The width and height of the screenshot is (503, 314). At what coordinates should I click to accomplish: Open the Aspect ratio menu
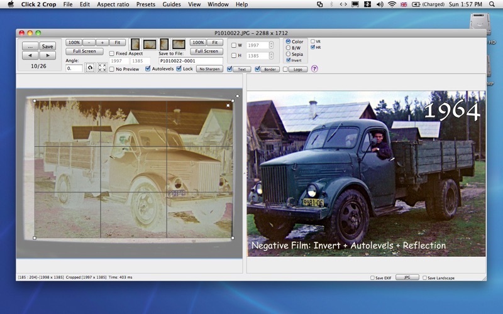point(113,4)
